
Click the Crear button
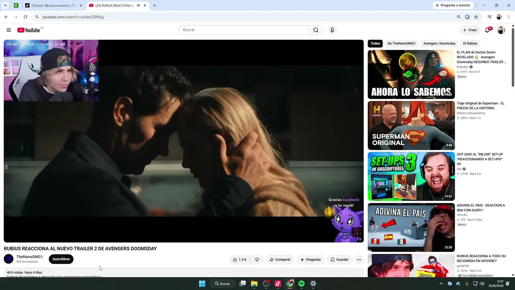tap(470, 30)
